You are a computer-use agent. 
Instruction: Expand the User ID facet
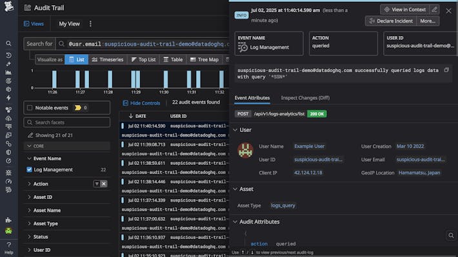29,250
